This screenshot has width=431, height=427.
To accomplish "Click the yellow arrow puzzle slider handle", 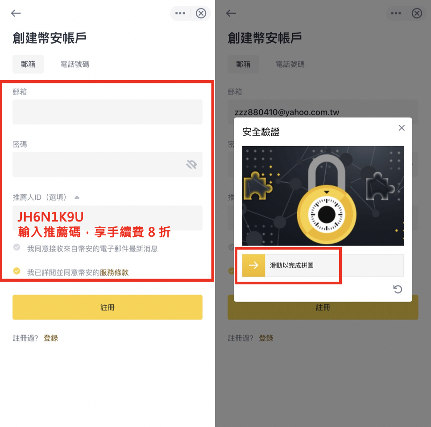I will pos(253,265).
